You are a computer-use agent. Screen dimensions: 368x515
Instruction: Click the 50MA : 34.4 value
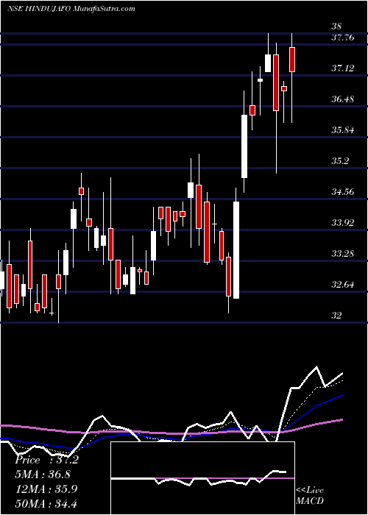tap(46, 503)
